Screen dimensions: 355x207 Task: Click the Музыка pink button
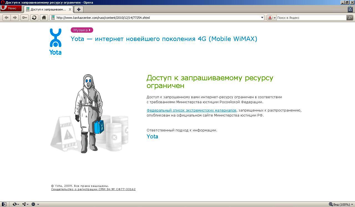82,30
